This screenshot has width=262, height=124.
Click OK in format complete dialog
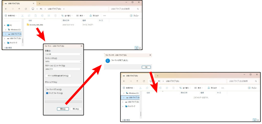pyautogui.click(x=146, y=67)
